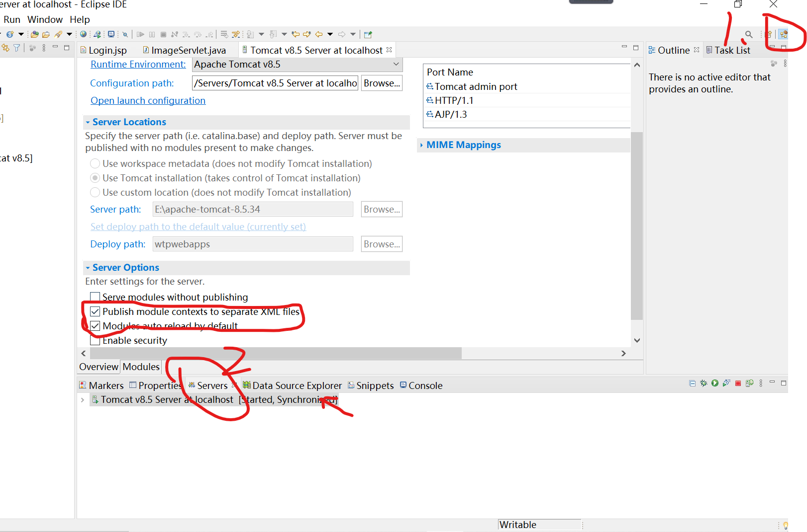Open Servers view menu three-dots icon

[761, 383]
